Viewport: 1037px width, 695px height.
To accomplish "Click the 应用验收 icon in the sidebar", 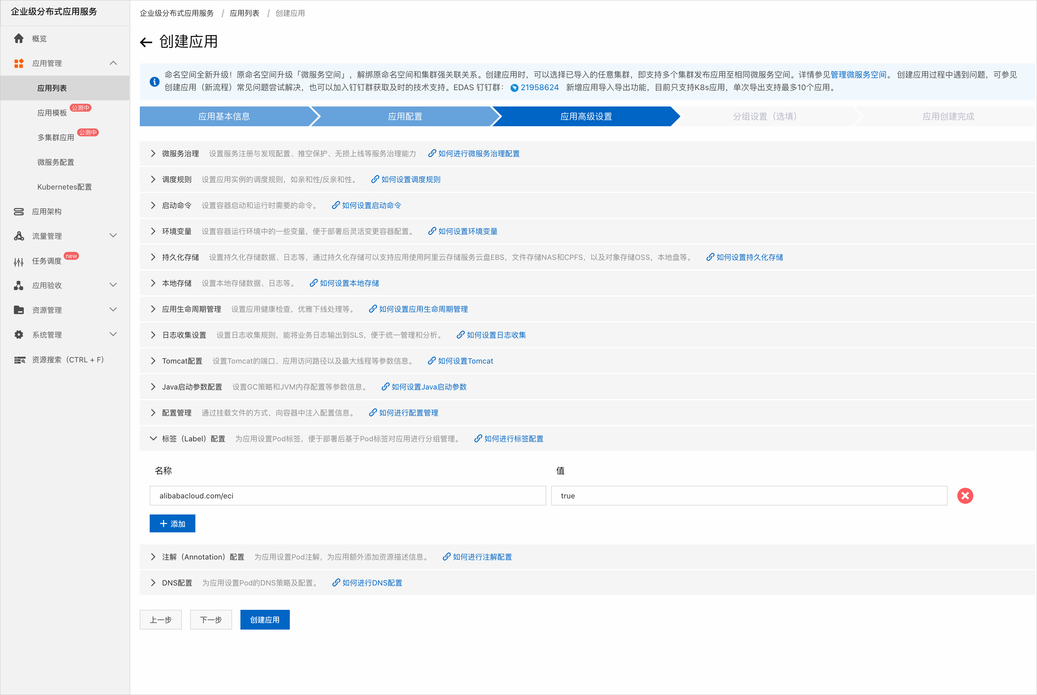I will tap(19, 285).
